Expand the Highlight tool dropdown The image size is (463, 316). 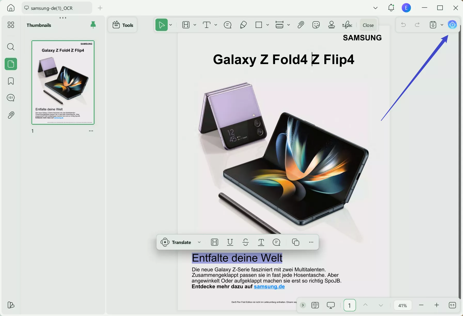(x=195, y=25)
